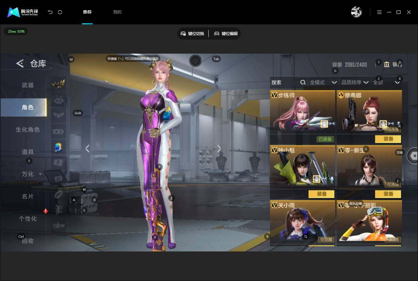
Task: Select the 道具 category
Action: 28,152
